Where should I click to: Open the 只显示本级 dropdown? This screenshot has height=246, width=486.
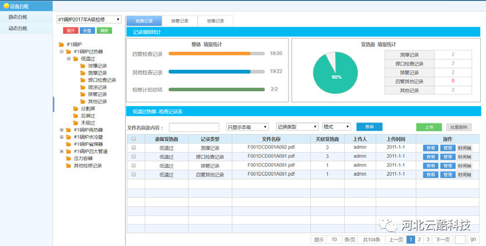[x=247, y=127]
